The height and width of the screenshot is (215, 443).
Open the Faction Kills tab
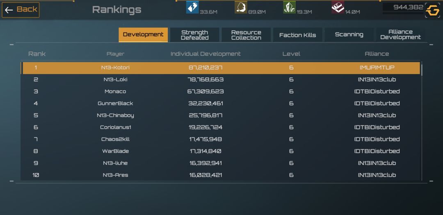pyautogui.click(x=297, y=35)
